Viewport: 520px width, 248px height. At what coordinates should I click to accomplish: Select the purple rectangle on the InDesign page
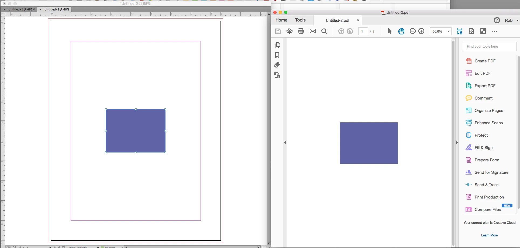pyautogui.click(x=136, y=131)
